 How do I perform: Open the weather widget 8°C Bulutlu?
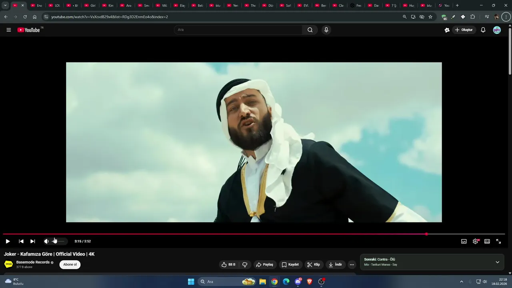tap(14, 282)
